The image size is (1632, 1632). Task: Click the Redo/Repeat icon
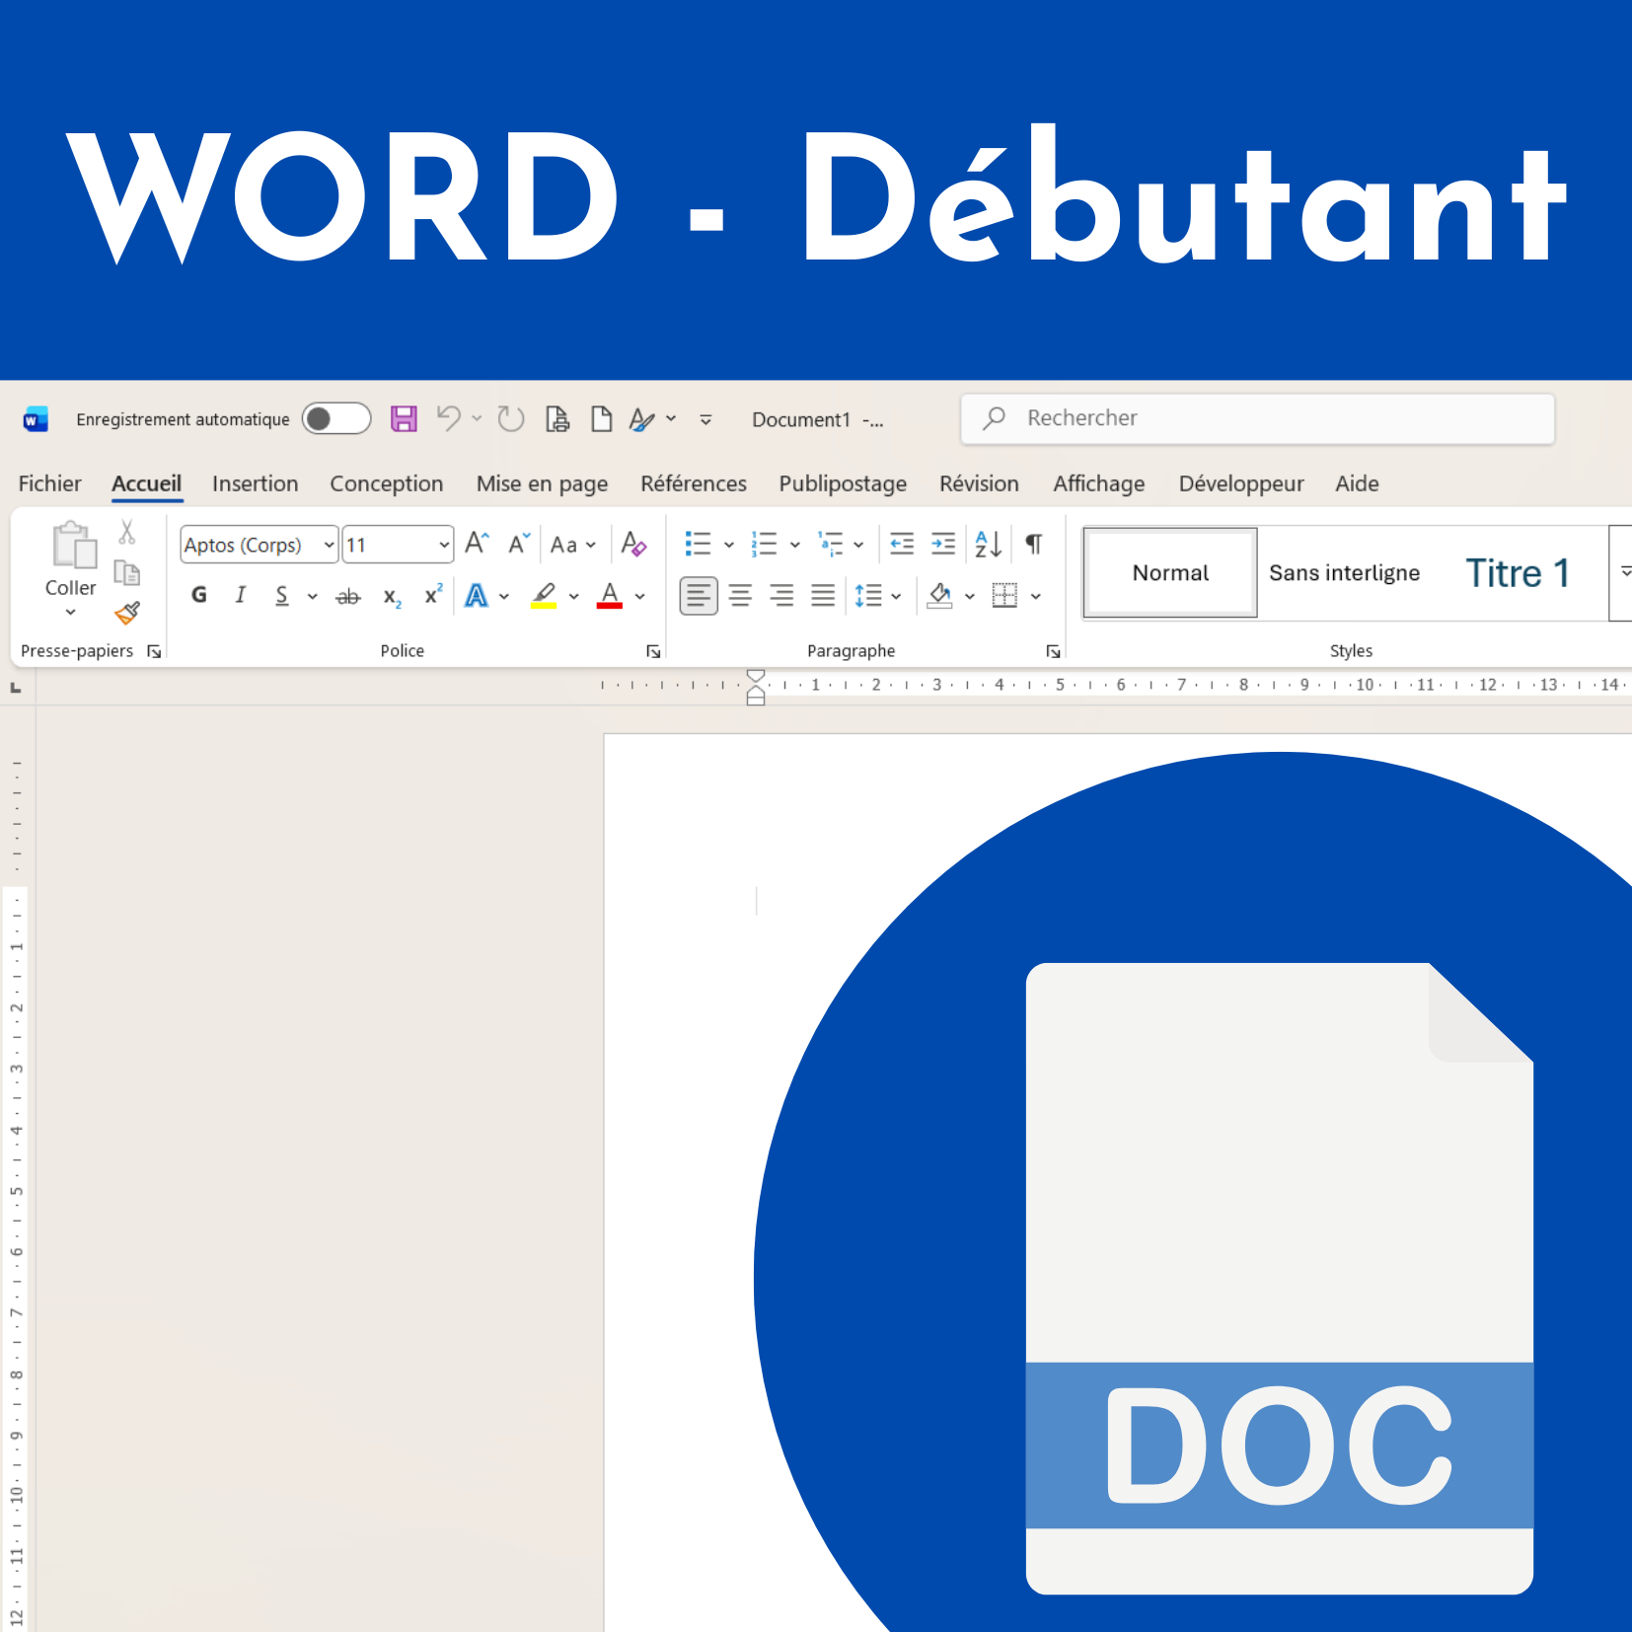click(x=510, y=419)
